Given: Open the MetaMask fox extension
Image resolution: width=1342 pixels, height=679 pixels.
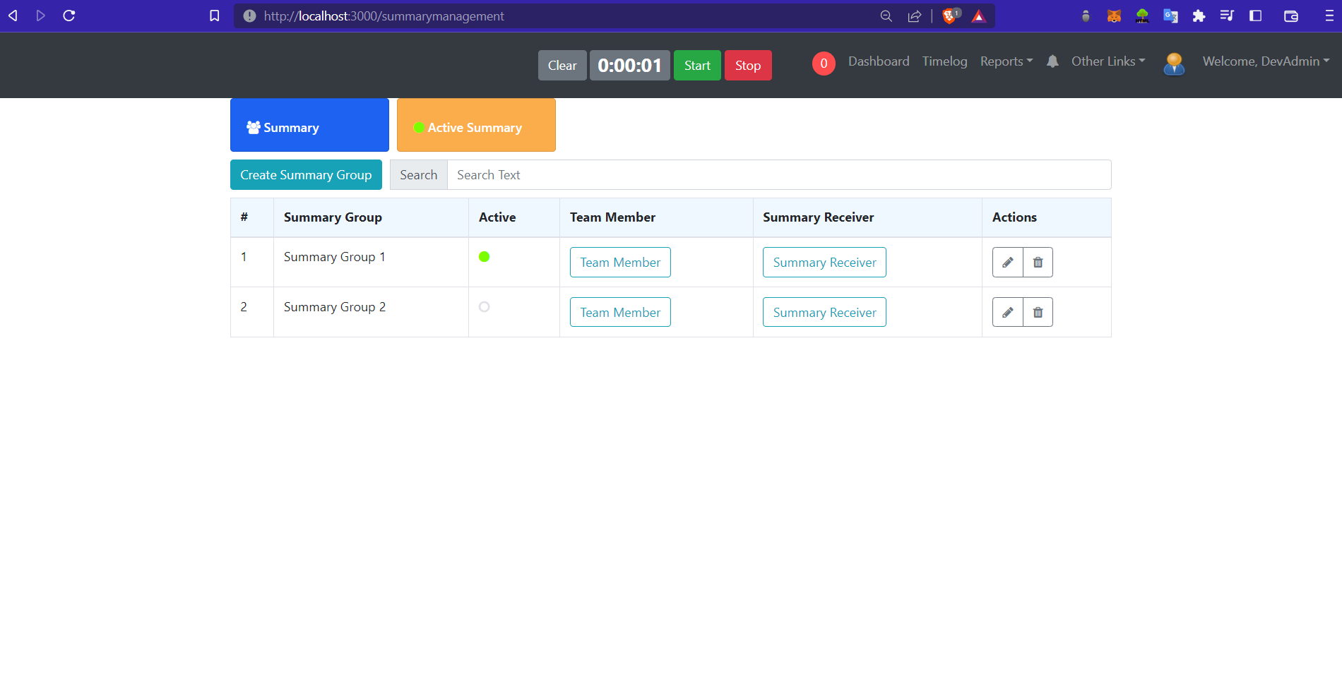Looking at the screenshot, I should [1114, 16].
